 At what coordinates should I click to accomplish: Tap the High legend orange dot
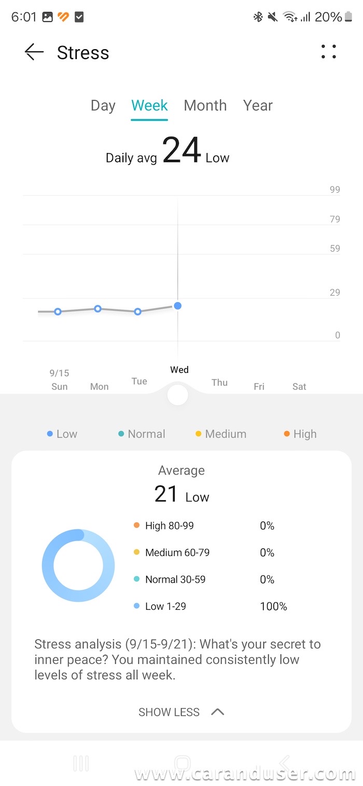287,434
